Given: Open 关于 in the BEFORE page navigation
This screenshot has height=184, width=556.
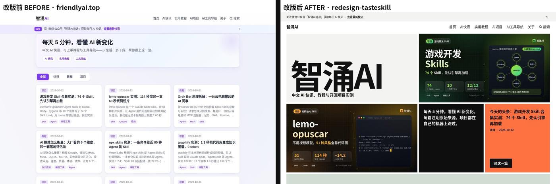Looking at the screenshot, I should click(223, 18).
